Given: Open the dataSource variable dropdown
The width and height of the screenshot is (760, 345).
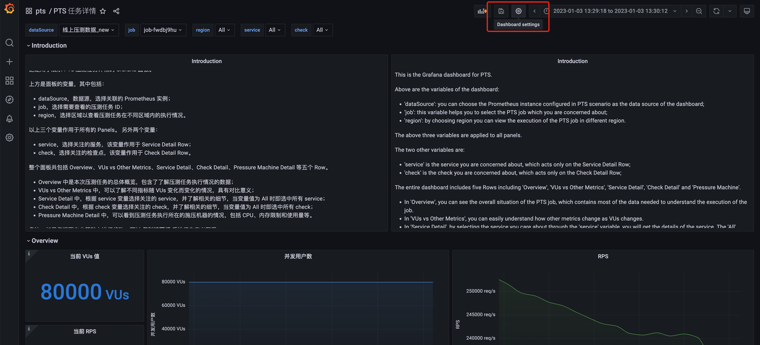Looking at the screenshot, I should pos(89,30).
